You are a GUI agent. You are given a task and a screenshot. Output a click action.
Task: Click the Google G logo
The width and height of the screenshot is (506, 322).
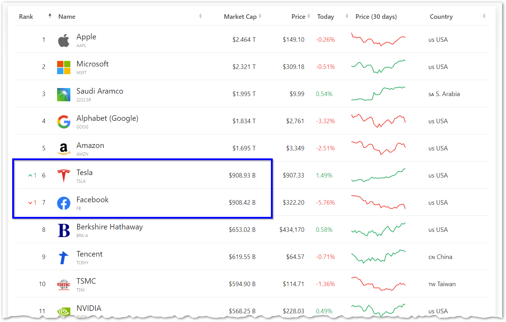[x=64, y=122]
